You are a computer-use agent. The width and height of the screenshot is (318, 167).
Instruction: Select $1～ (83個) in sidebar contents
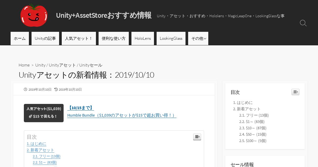click(252, 122)
